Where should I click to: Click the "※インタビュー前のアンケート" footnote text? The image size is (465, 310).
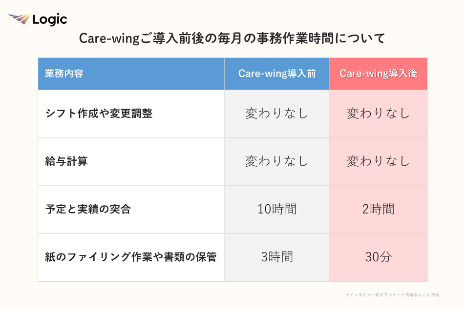pyautogui.click(x=392, y=295)
